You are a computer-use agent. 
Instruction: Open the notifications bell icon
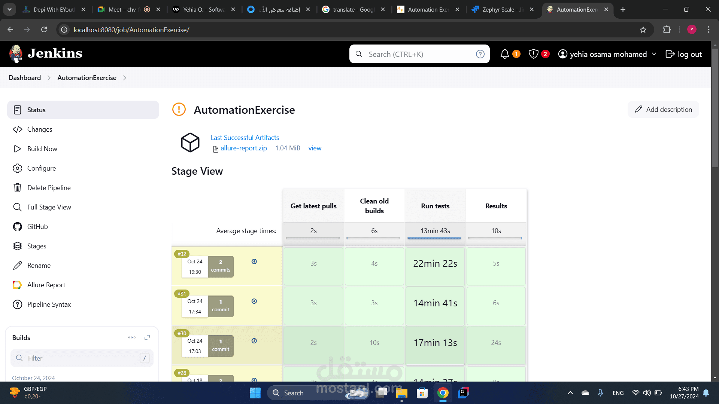pos(505,54)
